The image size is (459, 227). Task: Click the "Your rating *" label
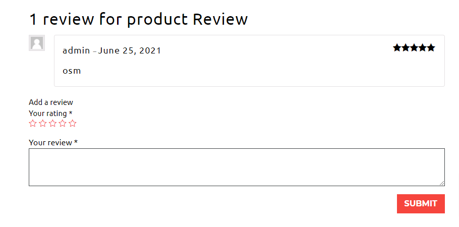tap(50, 113)
